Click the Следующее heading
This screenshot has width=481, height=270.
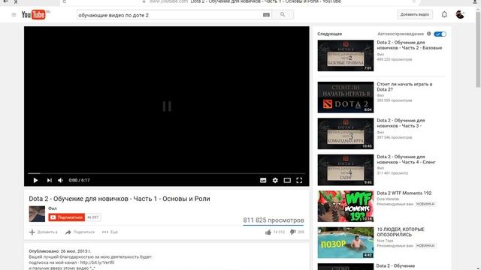[329, 34]
